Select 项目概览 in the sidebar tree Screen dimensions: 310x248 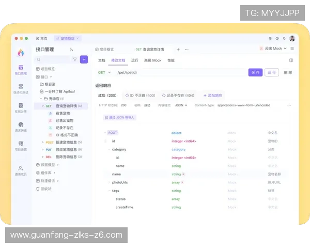tap(45, 69)
